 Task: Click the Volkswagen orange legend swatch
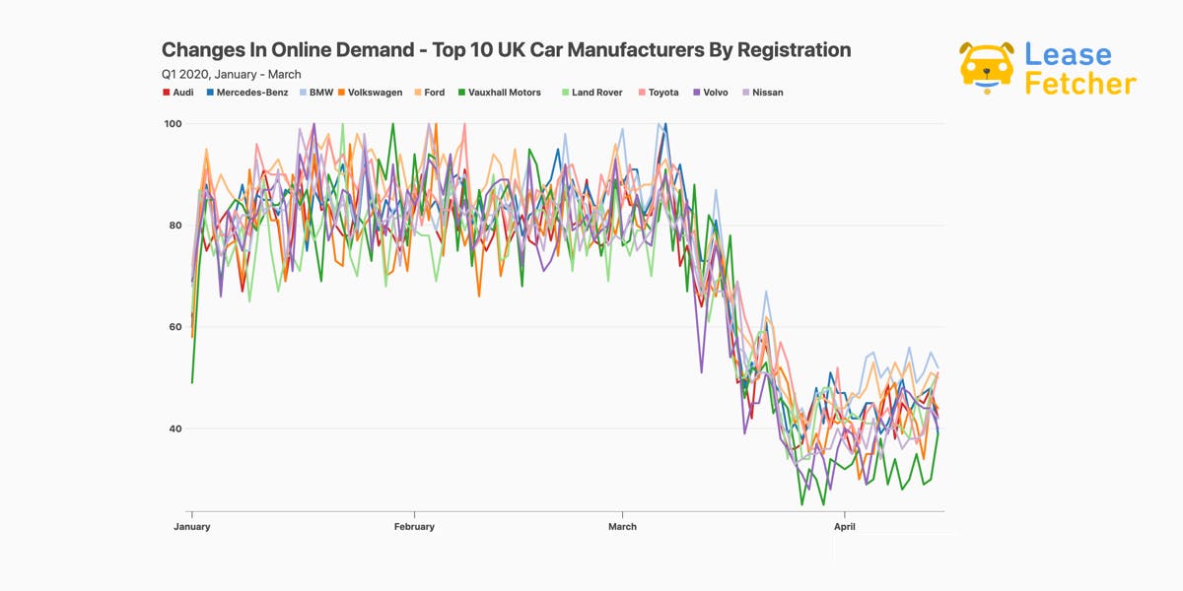(x=341, y=93)
